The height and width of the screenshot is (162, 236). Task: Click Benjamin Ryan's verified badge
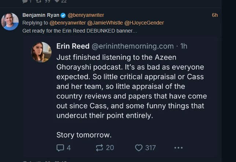click(x=63, y=15)
